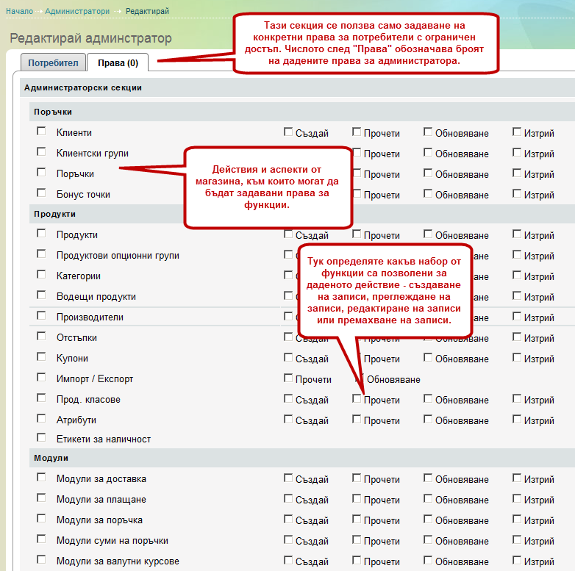Viewport: 575px width, 571px height.
Task: Enable Създай permission for Клиенти
Action: point(289,132)
